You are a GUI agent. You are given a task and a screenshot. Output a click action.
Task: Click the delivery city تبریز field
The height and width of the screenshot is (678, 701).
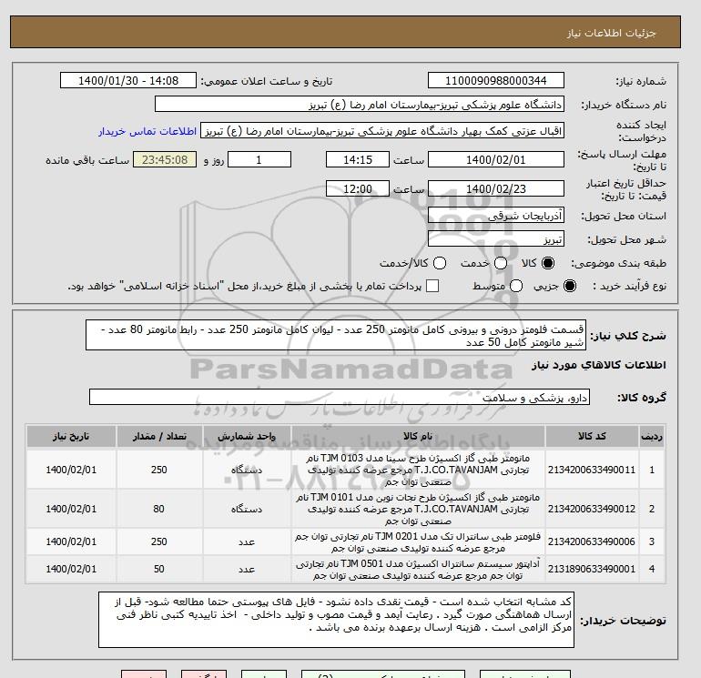496,239
